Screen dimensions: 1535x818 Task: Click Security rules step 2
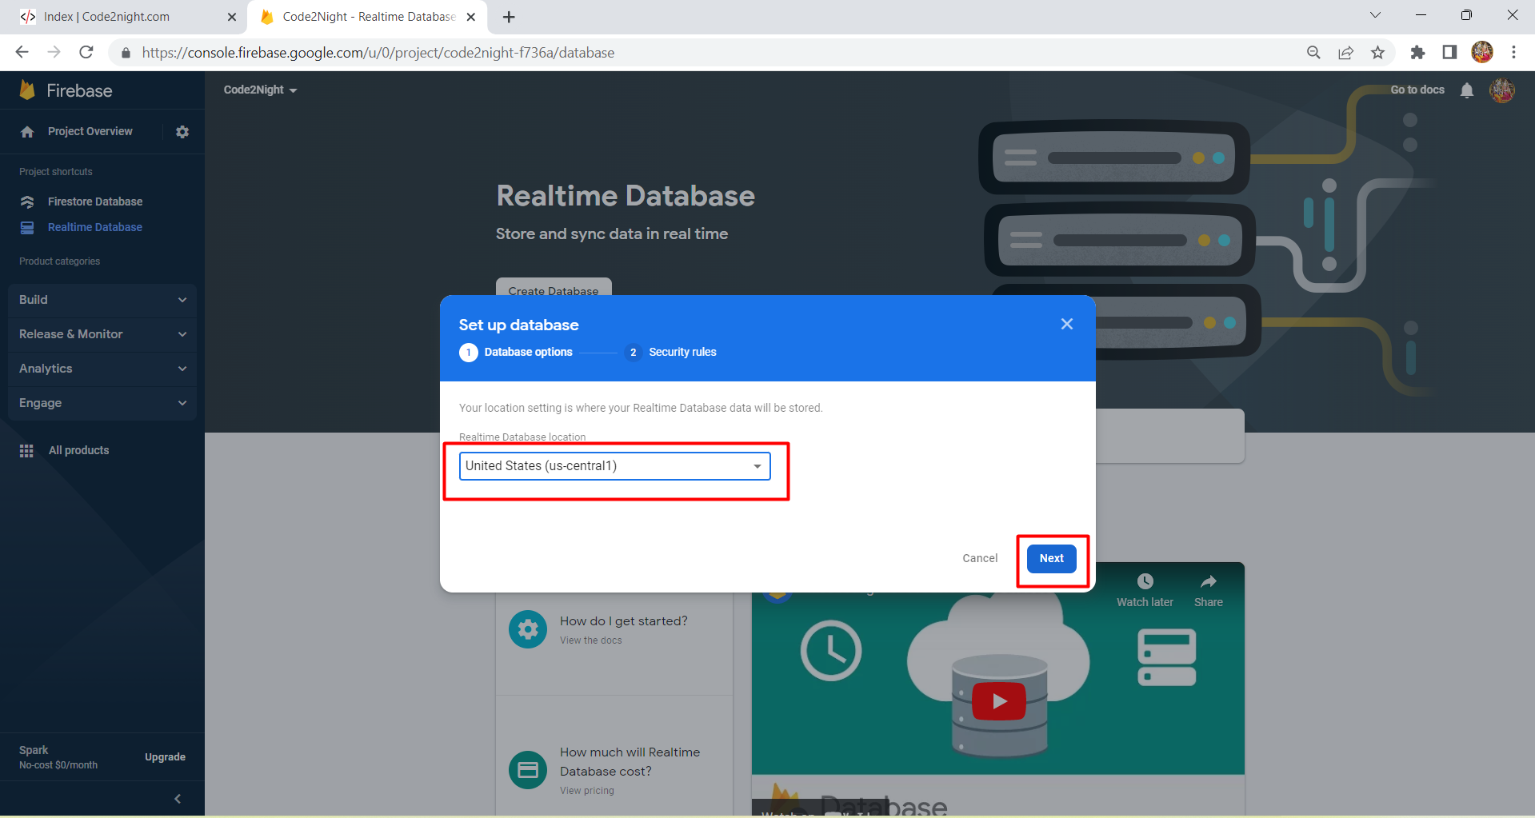670,352
